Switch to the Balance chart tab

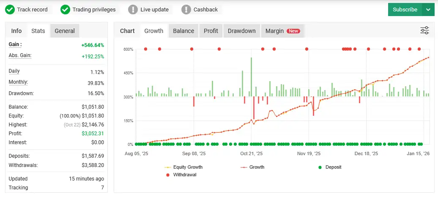click(x=183, y=31)
